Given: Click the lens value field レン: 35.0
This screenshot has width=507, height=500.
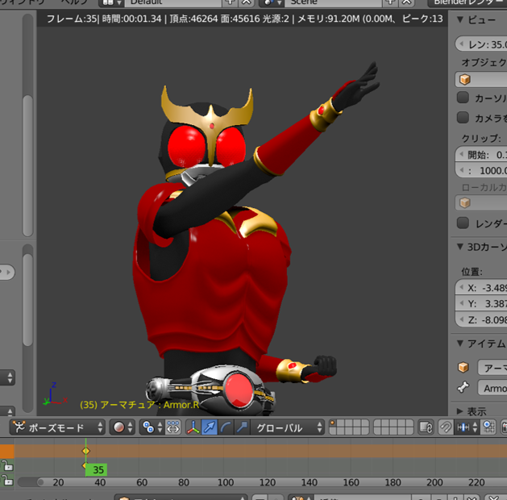Looking at the screenshot, I should (481, 44).
